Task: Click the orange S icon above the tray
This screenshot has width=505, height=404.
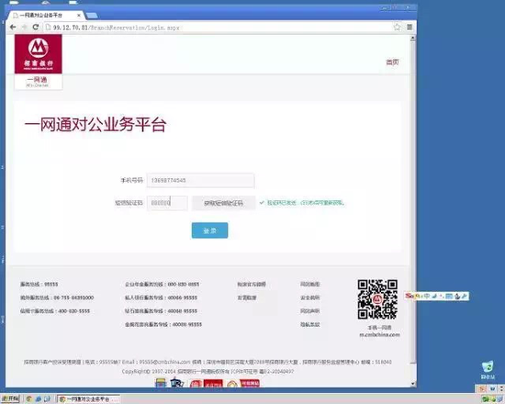Action: (x=482, y=389)
